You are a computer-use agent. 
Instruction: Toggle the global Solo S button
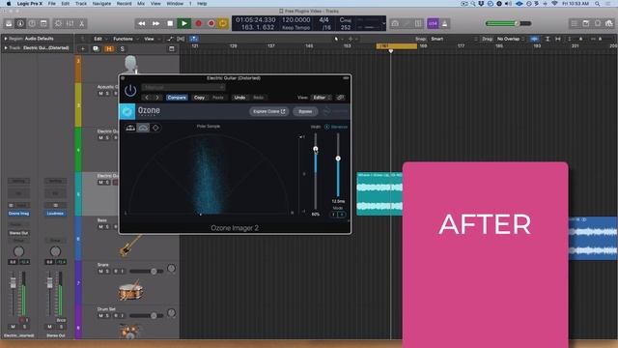coord(123,49)
